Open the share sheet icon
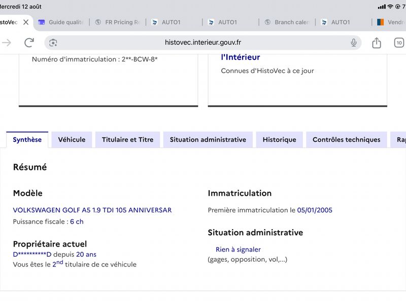 [x=377, y=43]
